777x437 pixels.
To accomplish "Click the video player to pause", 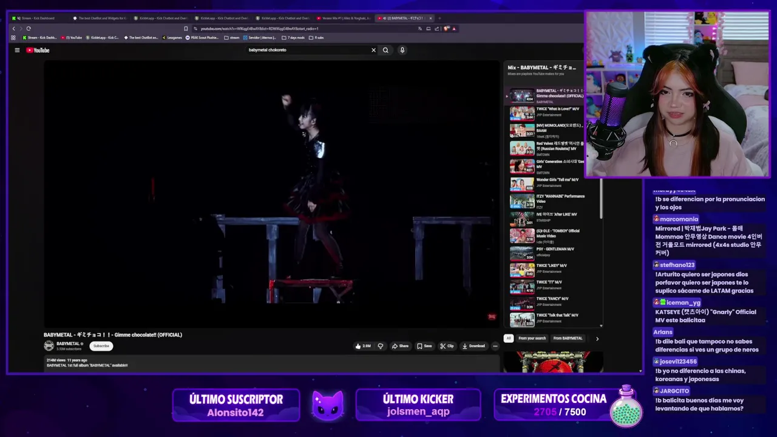I will coord(272,194).
